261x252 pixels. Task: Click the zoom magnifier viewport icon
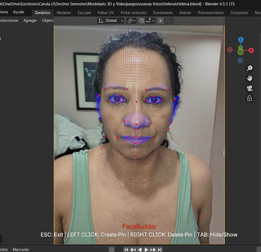click(250, 68)
